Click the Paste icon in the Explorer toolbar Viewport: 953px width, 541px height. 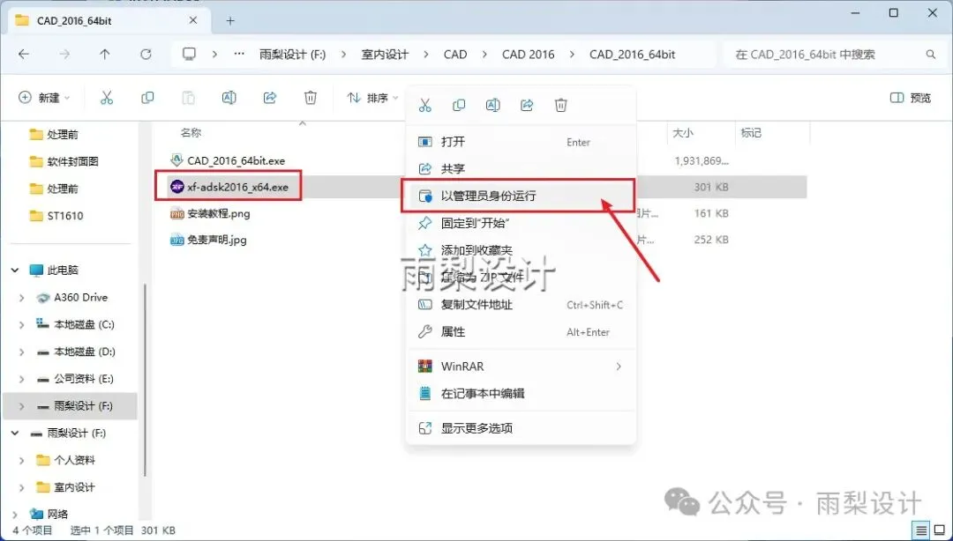pyautogui.click(x=189, y=98)
